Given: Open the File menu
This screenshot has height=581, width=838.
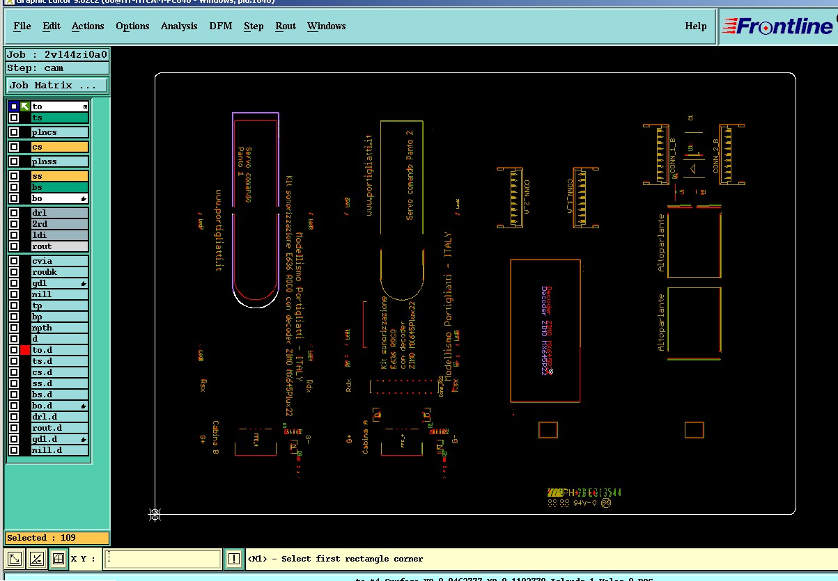Looking at the screenshot, I should 22,26.
